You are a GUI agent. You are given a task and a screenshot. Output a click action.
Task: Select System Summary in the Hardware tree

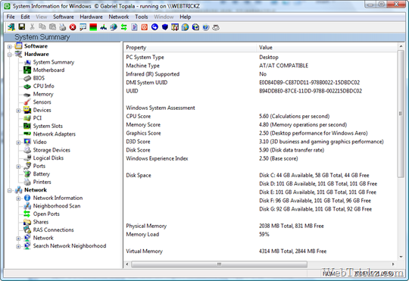[x=54, y=62]
